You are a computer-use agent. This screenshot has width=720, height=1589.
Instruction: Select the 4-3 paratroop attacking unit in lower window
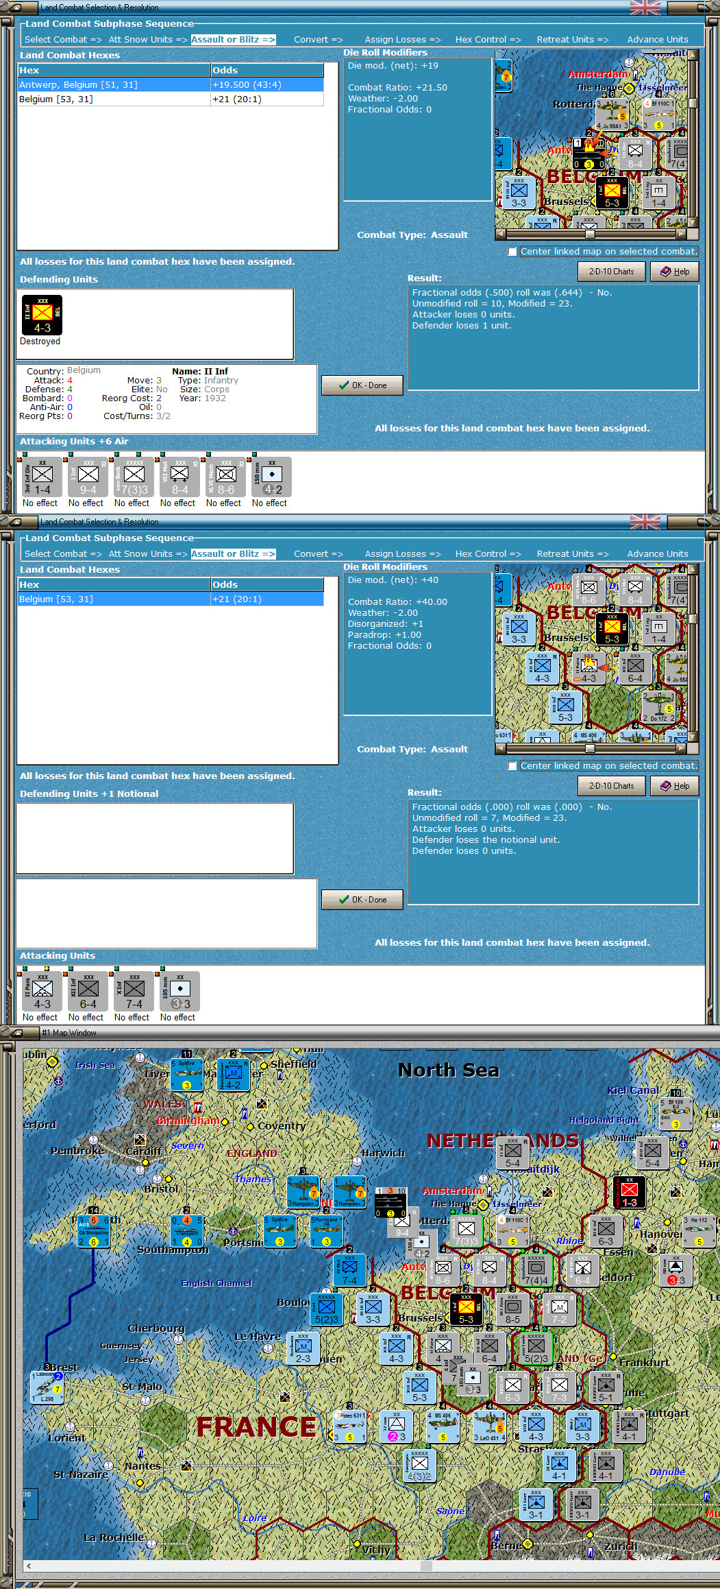pyautogui.click(x=42, y=992)
